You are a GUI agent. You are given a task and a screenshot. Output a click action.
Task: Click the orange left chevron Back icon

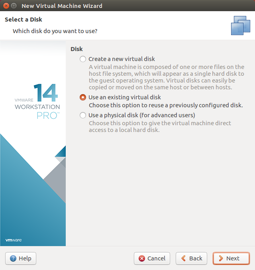(x=184, y=258)
